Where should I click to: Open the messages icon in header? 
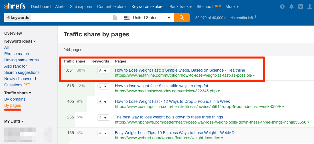click(300, 7)
